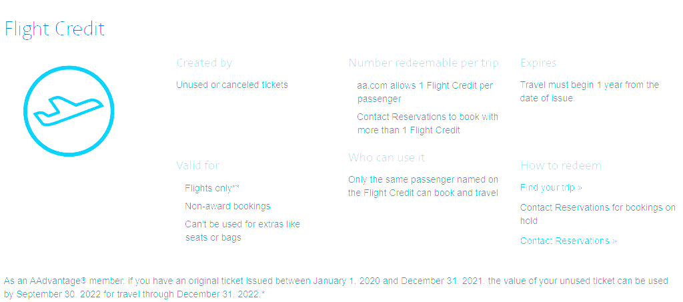Click the AAdvantage member notice paragraph
683x302 pixels.
click(x=335, y=287)
